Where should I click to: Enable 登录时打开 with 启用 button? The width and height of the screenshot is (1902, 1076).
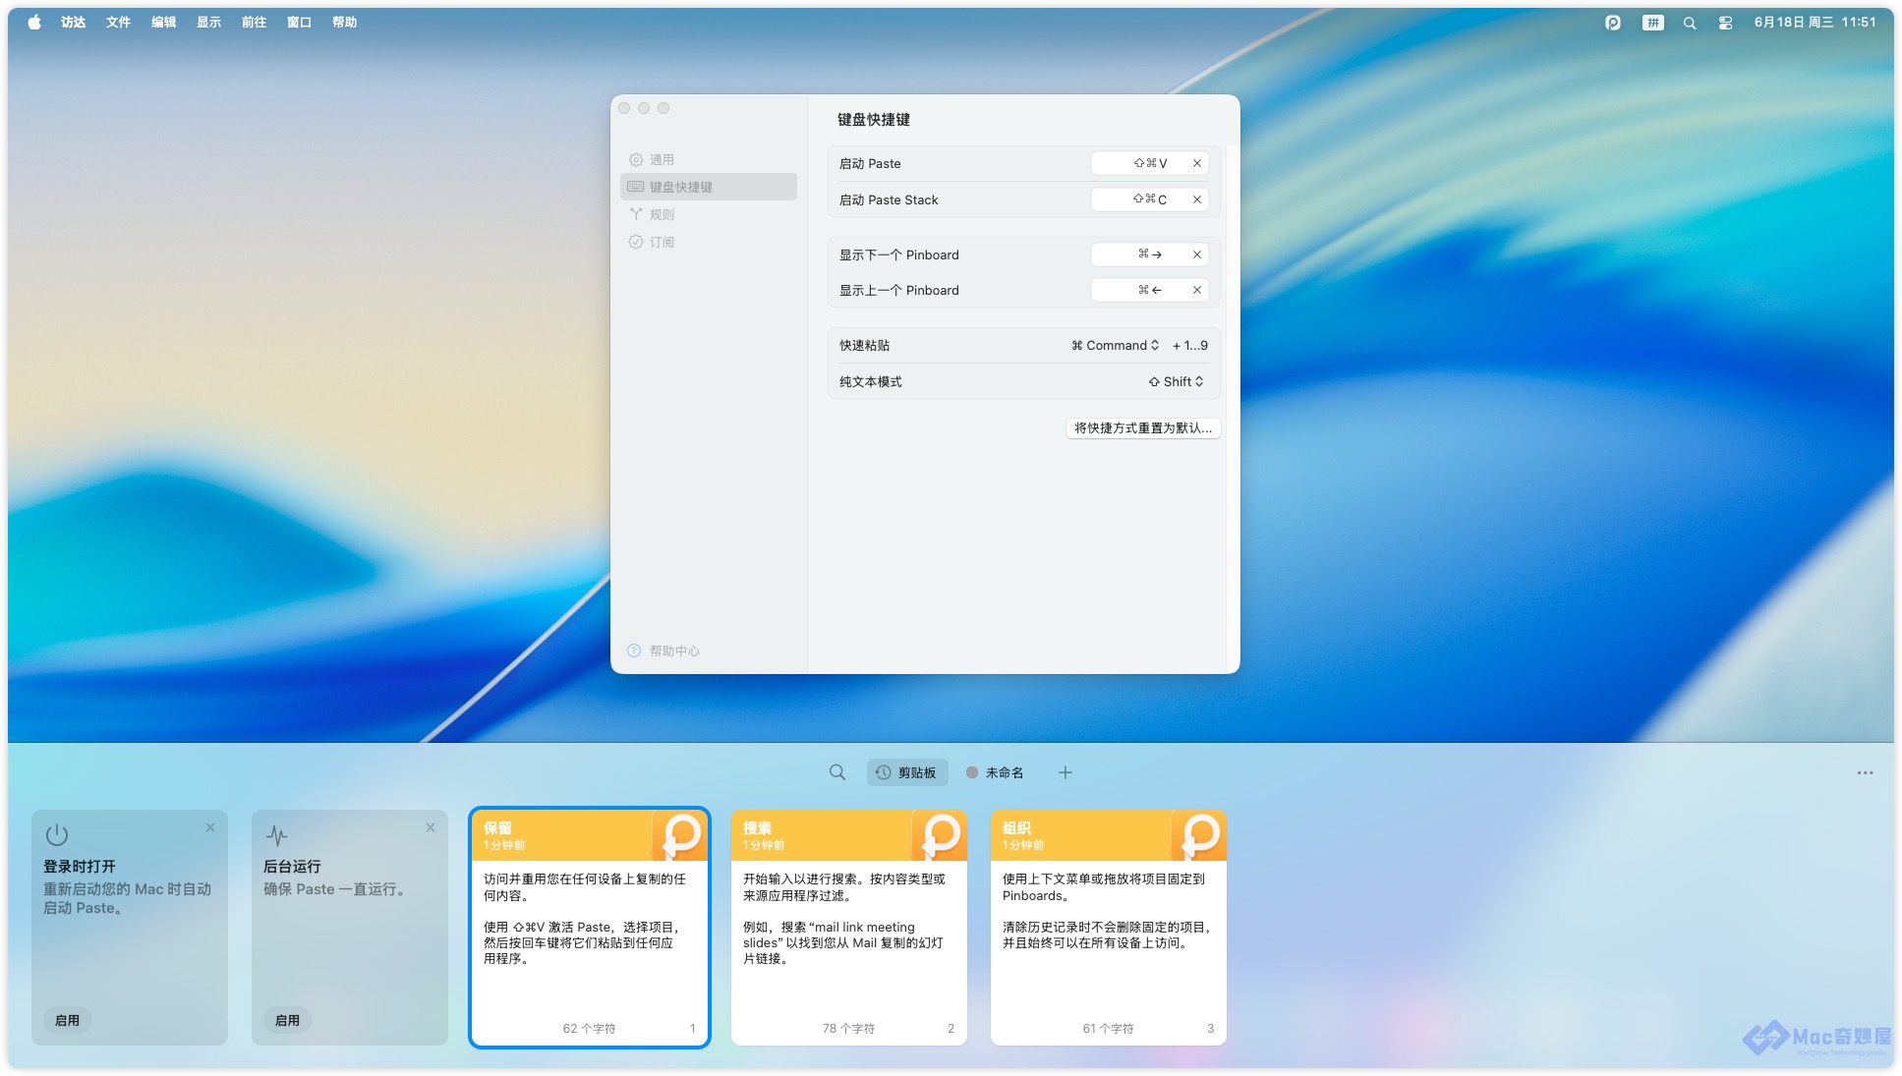pos(67,1020)
